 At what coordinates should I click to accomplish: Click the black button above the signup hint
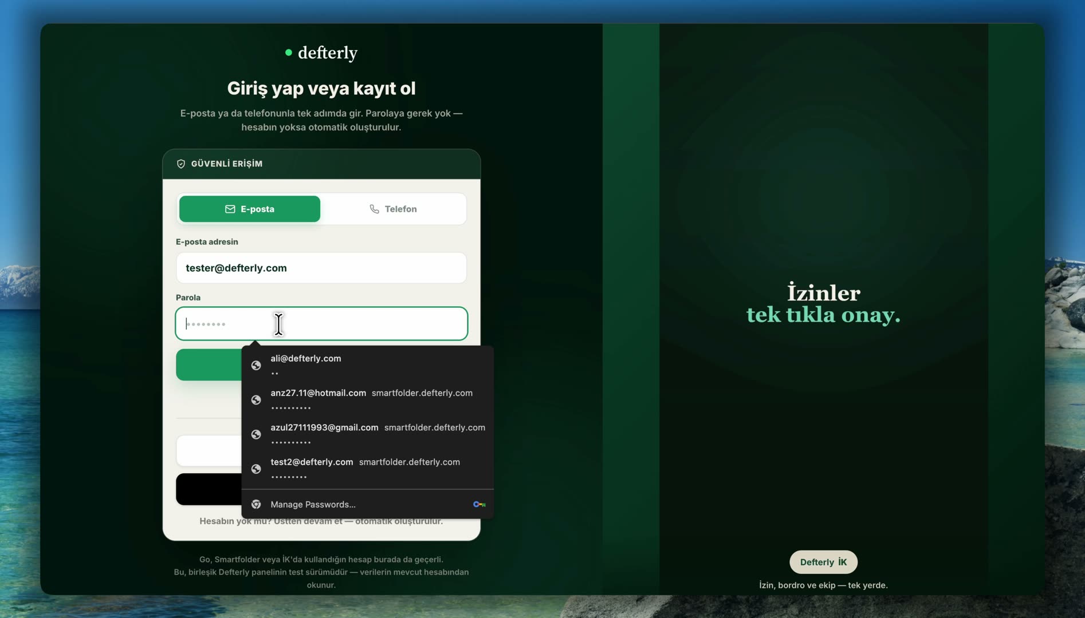pyautogui.click(x=209, y=489)
